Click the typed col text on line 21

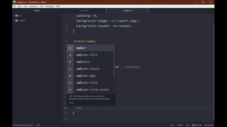click(79, 108)
